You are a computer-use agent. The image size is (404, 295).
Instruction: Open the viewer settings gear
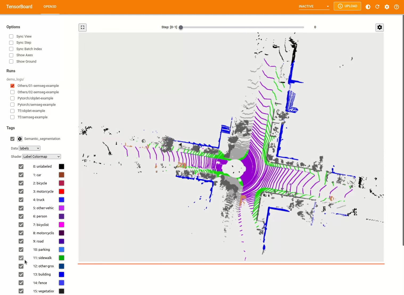point(379,27)
